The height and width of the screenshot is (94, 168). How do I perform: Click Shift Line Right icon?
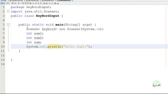(46, 3)
